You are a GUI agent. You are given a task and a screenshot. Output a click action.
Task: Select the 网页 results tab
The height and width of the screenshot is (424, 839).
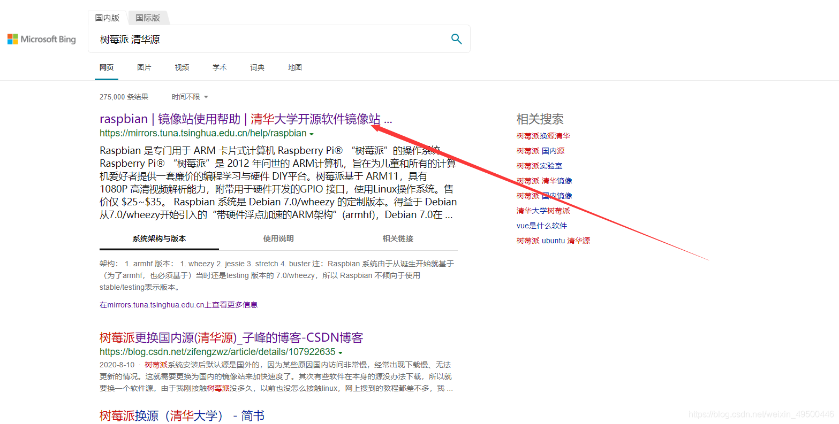(107, 67)
